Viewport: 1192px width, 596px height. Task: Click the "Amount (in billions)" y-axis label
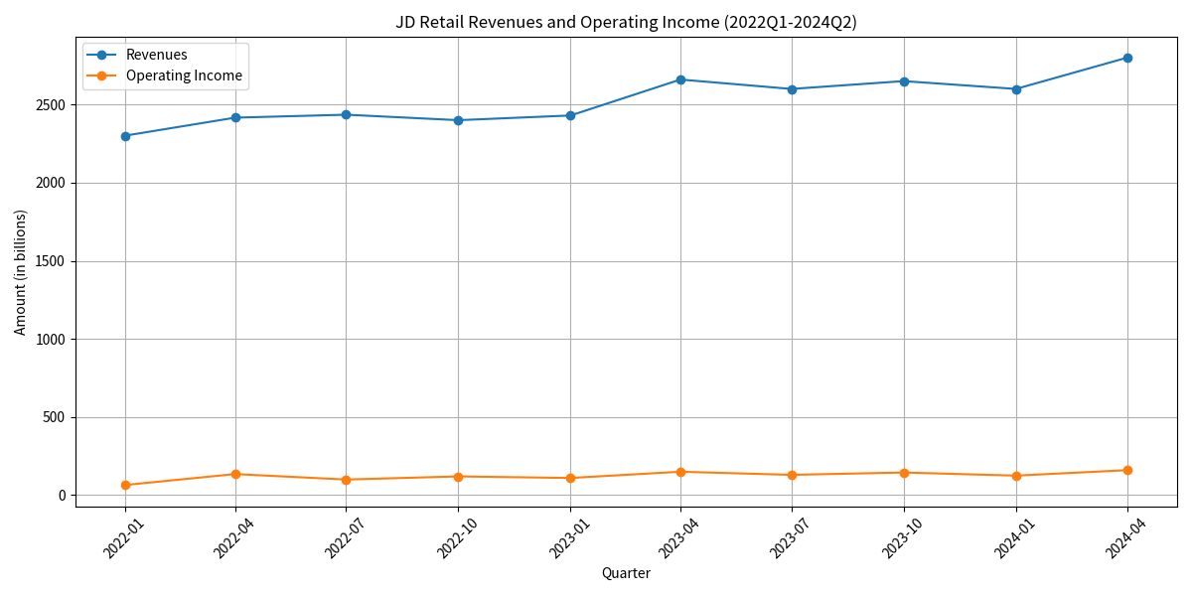click(x=21, y=272)
